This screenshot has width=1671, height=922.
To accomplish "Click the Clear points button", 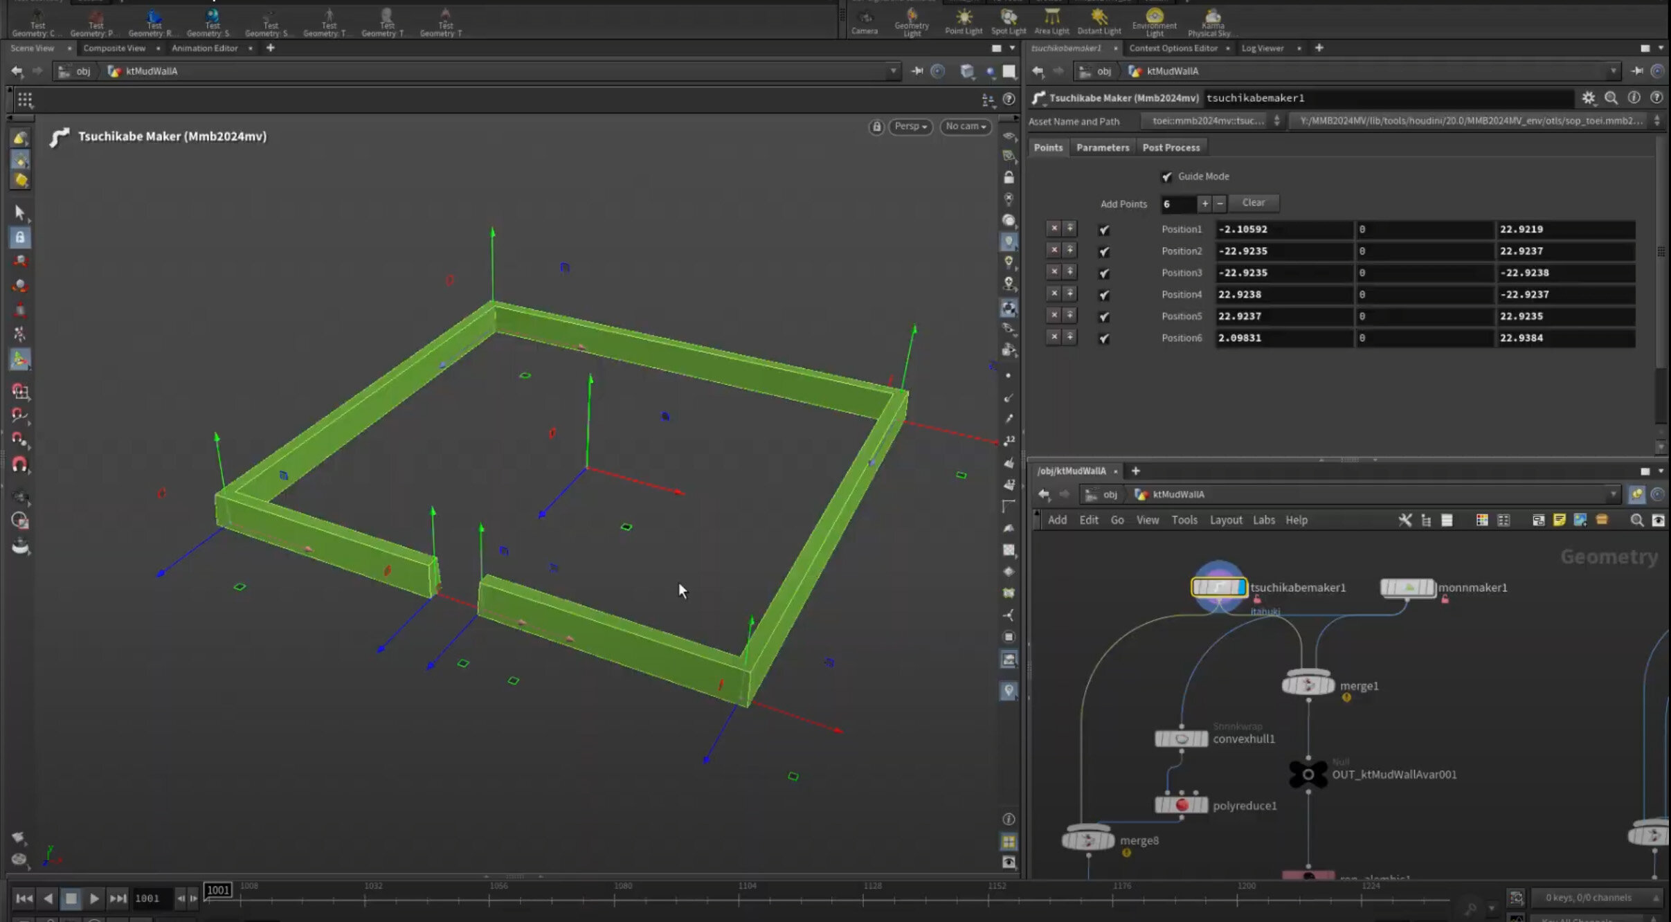I will pos(1253,203).
